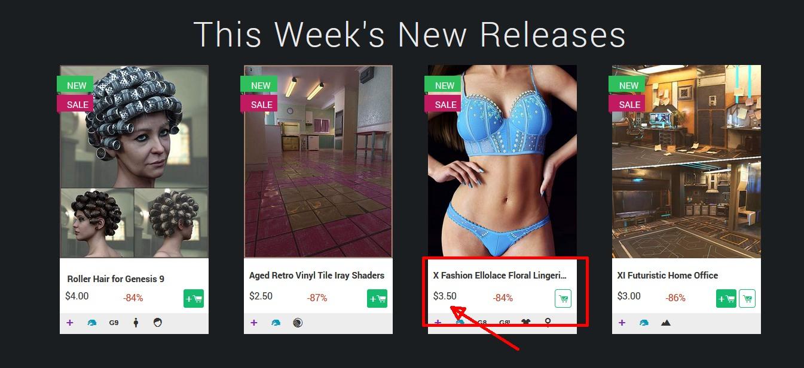Viewport: 804px width, 368px height.
Task: Click outlined cart icon for X Fashion Lingerie
Action: click(563, 298)
